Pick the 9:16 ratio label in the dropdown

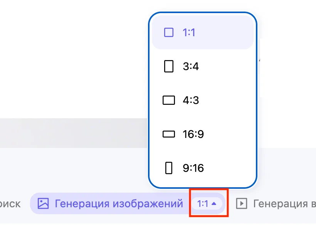[x=193, y=168]
